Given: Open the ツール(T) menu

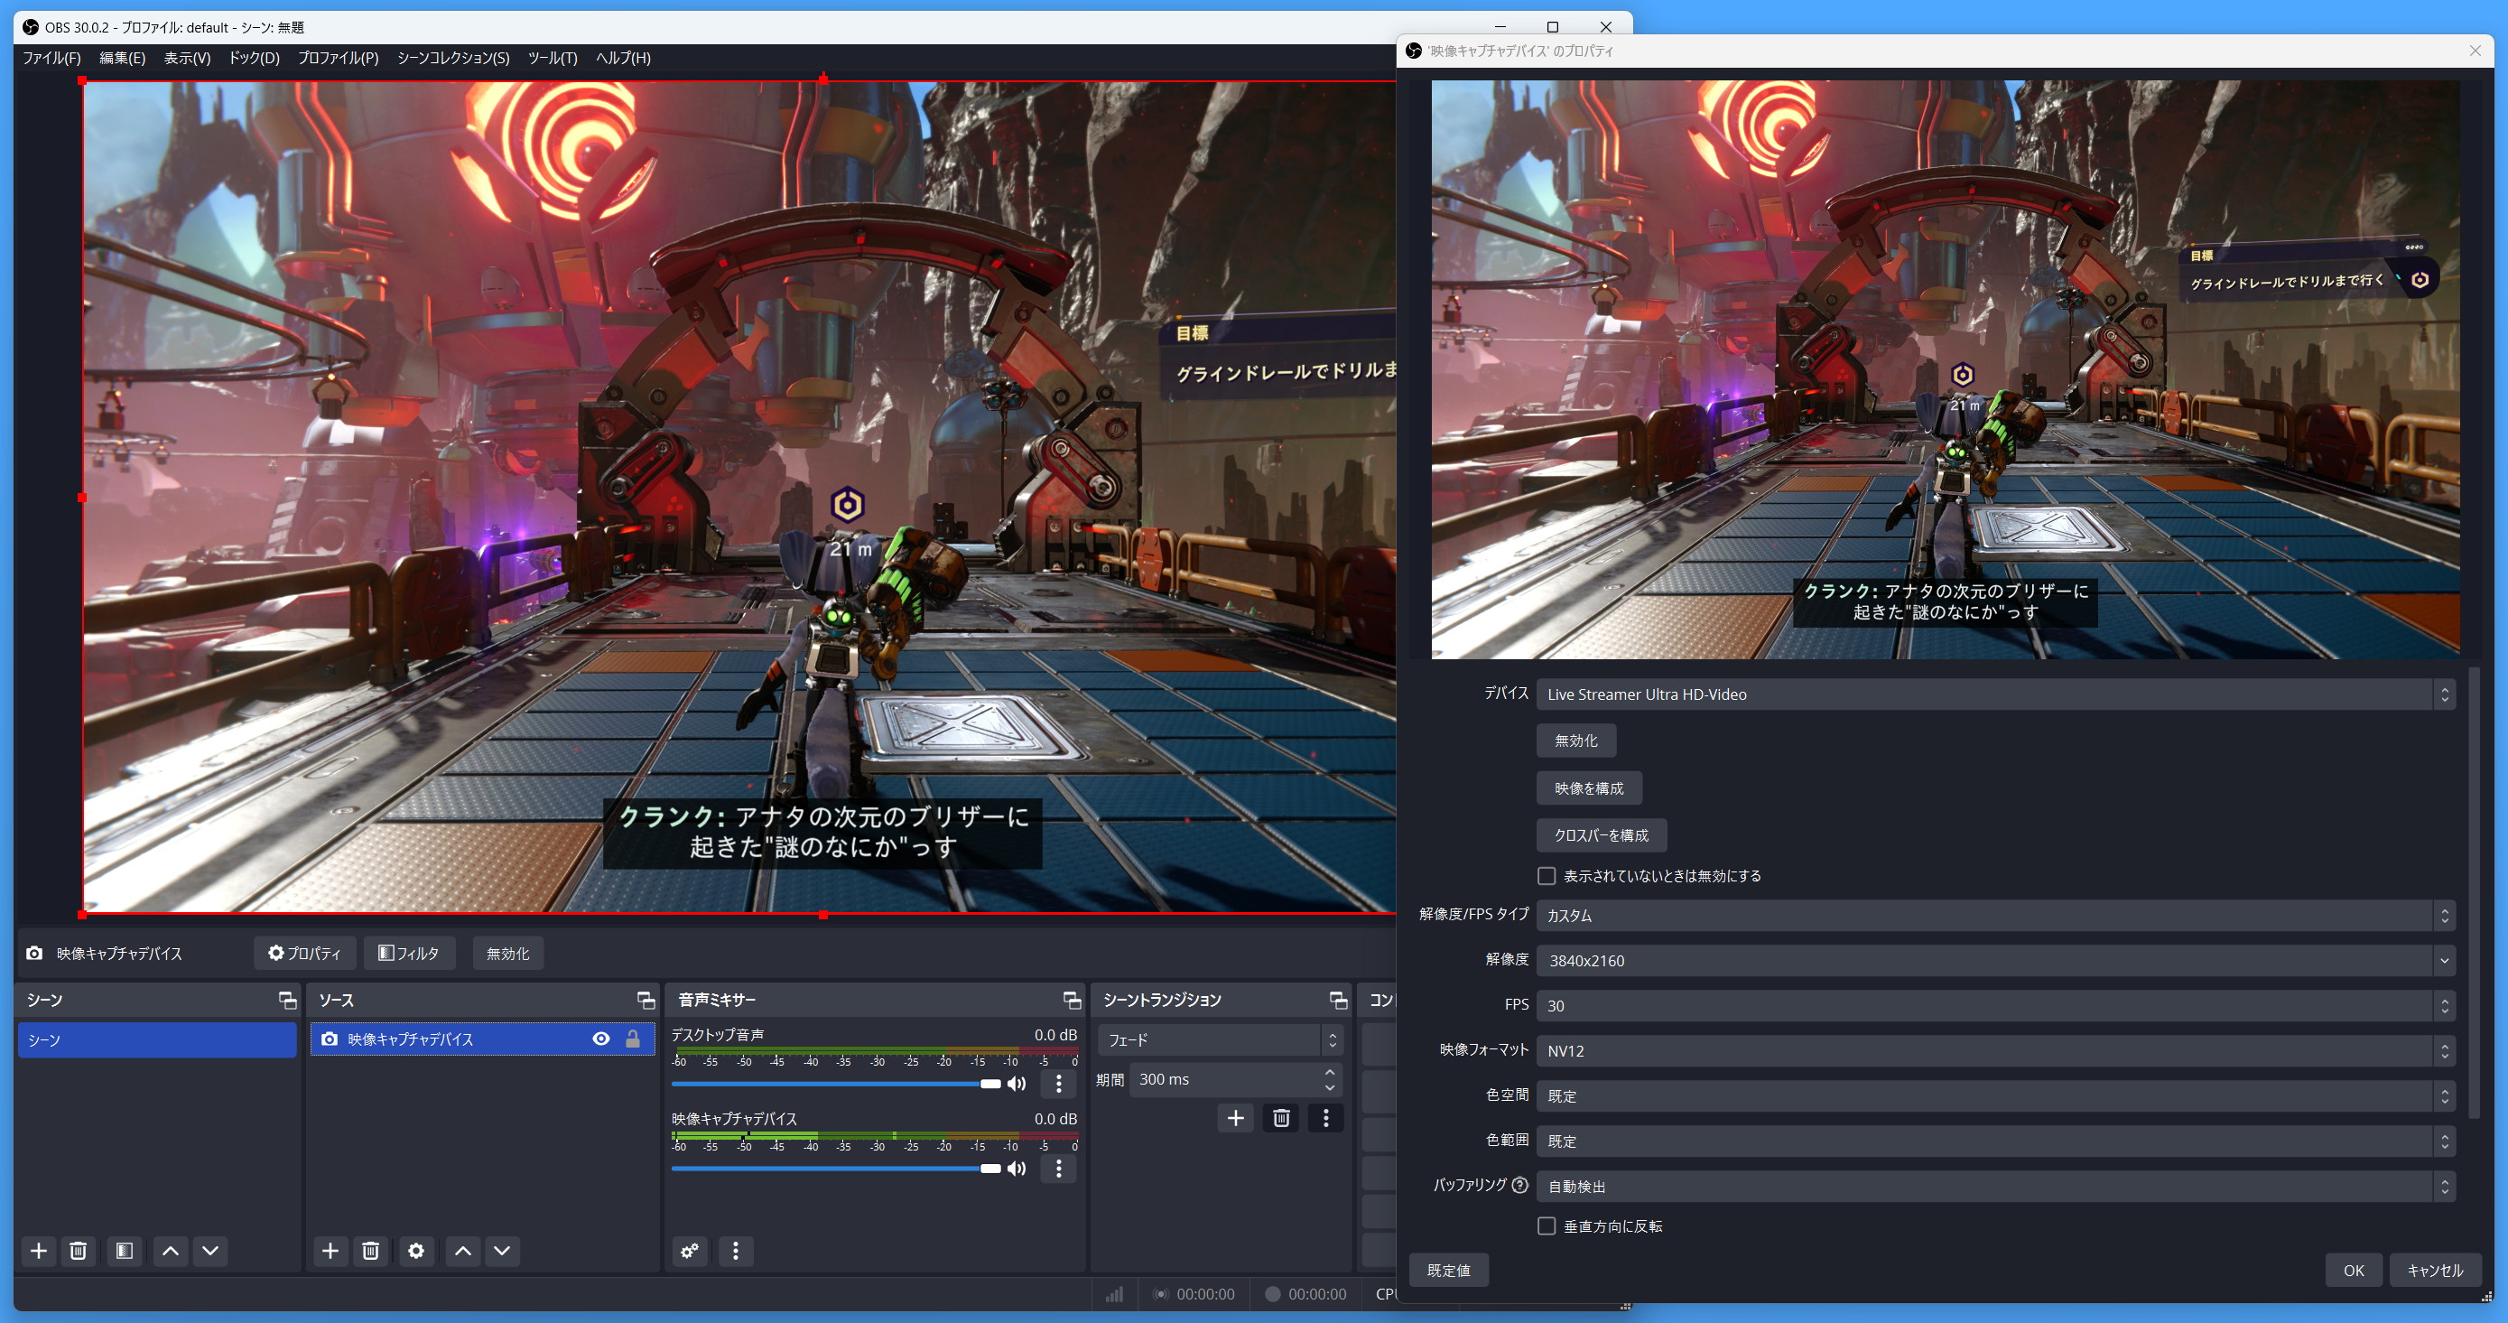Looking at the screenshot, I should [x=553, y=58].
